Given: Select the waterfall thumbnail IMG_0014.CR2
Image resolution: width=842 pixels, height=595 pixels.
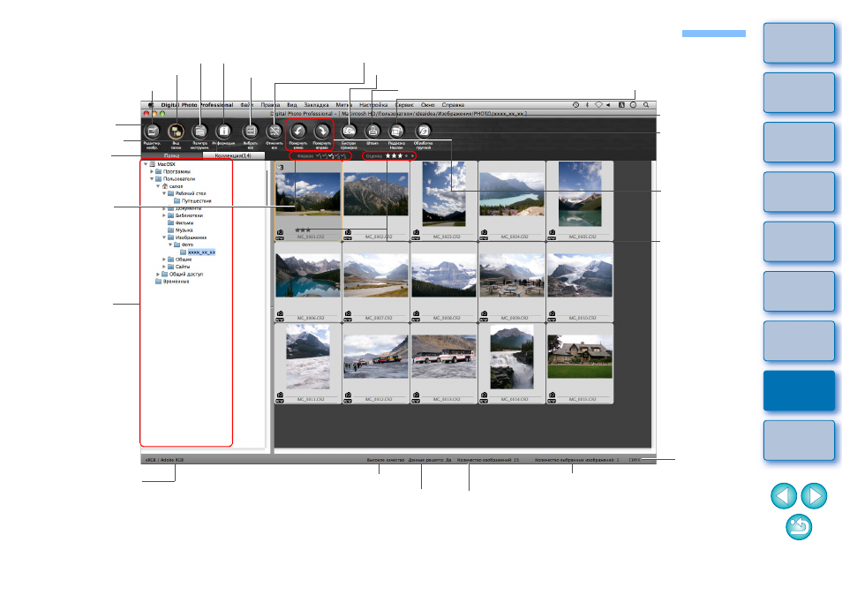Looking at the screenshot, I should point(512,363).
